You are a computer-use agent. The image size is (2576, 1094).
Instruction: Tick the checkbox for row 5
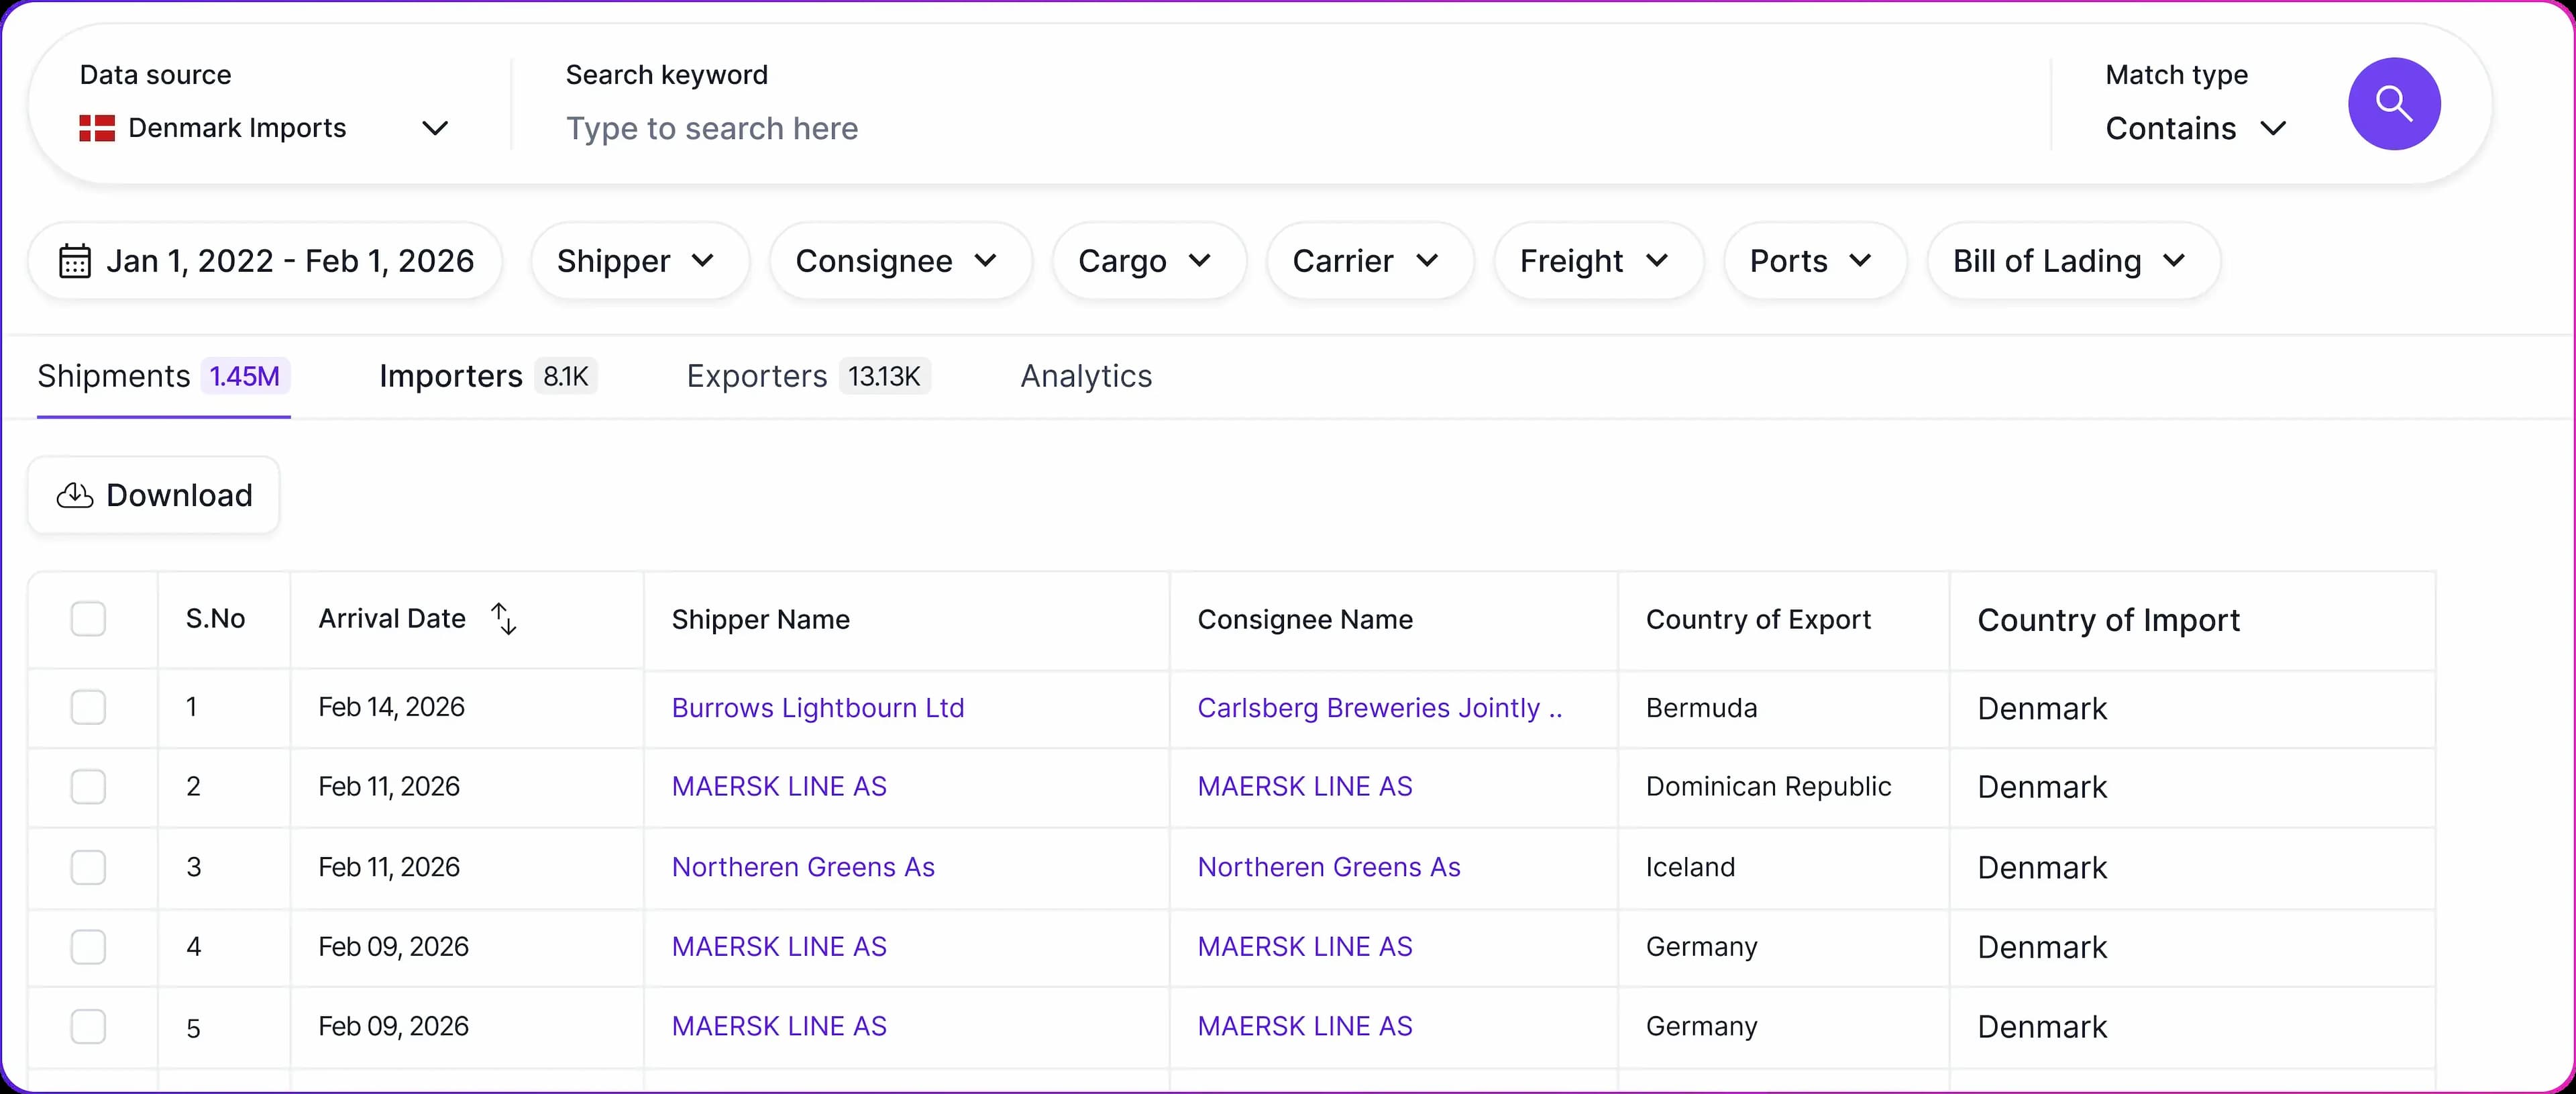(x=88, y=1026)
